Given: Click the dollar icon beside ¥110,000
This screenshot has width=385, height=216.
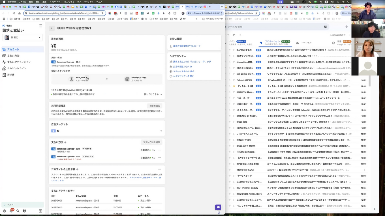Looking at the screenshot, I should click(x=71, y=79).
